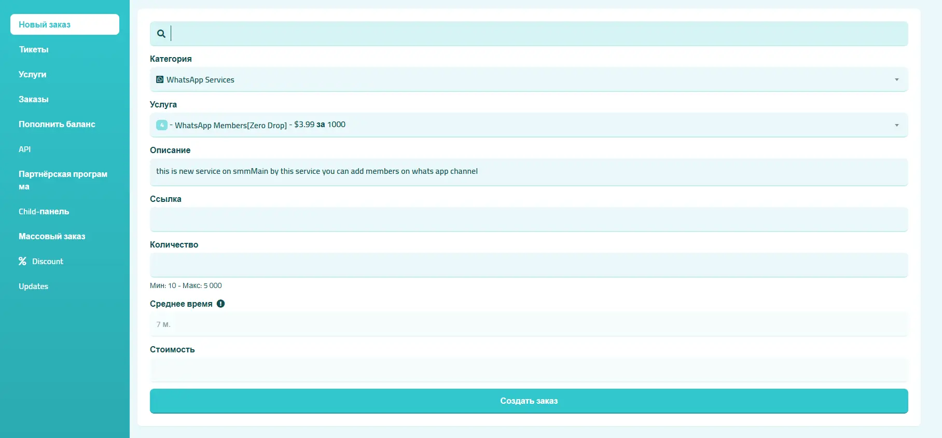Click the Среднее время label
Screen dimensions: 942x438
[x=181, y=304]
